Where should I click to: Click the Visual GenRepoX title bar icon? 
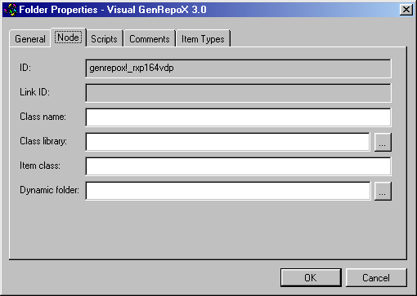click(11, 10)
